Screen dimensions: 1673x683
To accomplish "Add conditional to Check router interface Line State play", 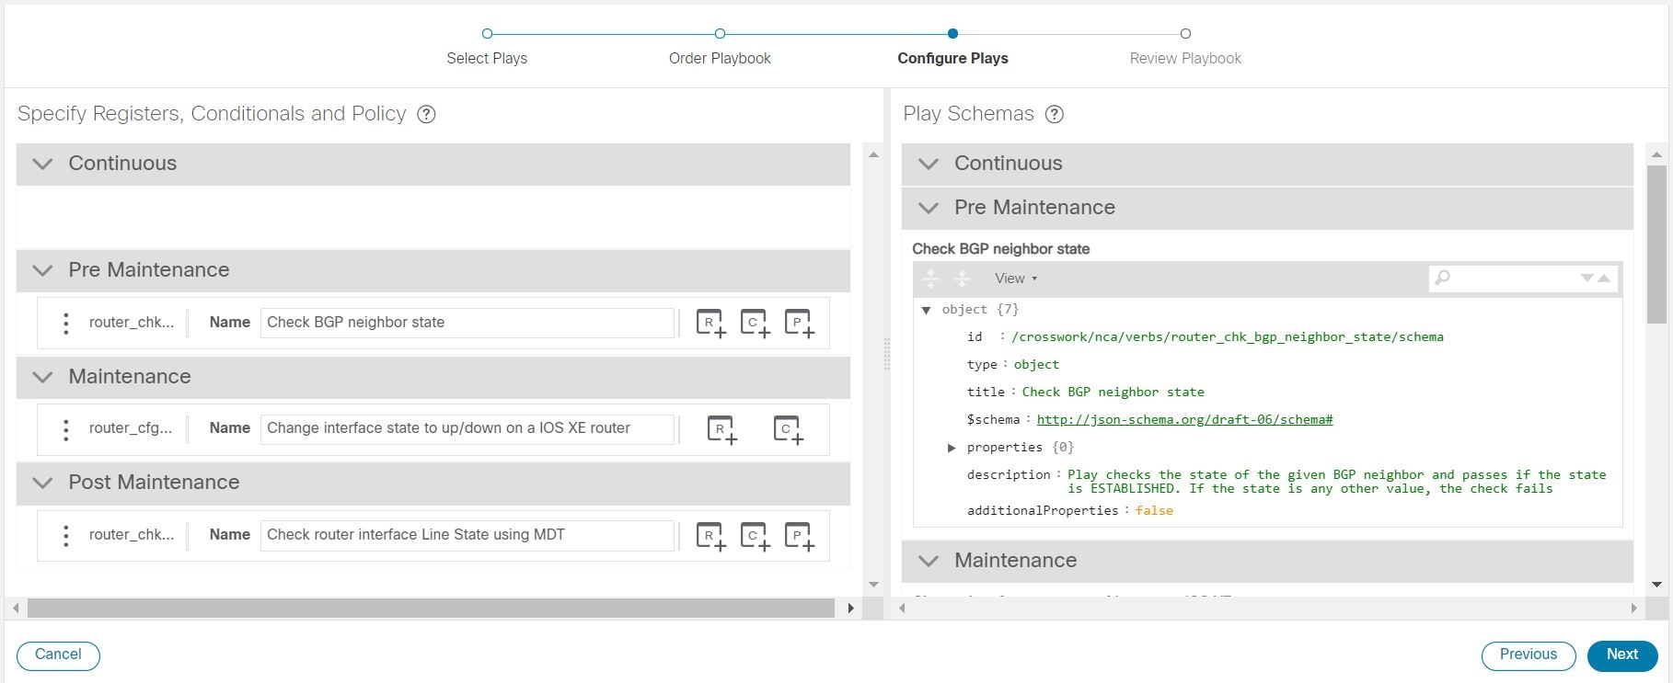I will [x=755, y=536].
